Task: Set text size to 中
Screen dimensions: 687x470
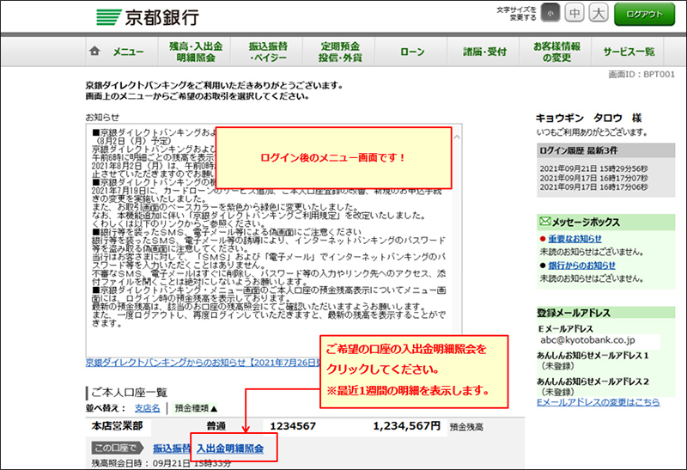Action: (574, 13)
